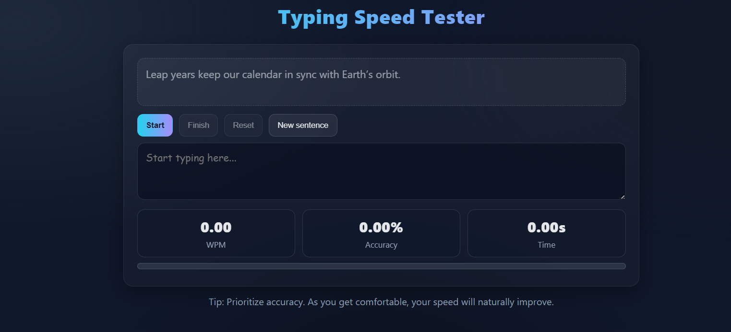Image resolution: width=731 pixels, height=332 pixels.
Task: Click the Start typing here placeholder text
Action: coord(191,158)
